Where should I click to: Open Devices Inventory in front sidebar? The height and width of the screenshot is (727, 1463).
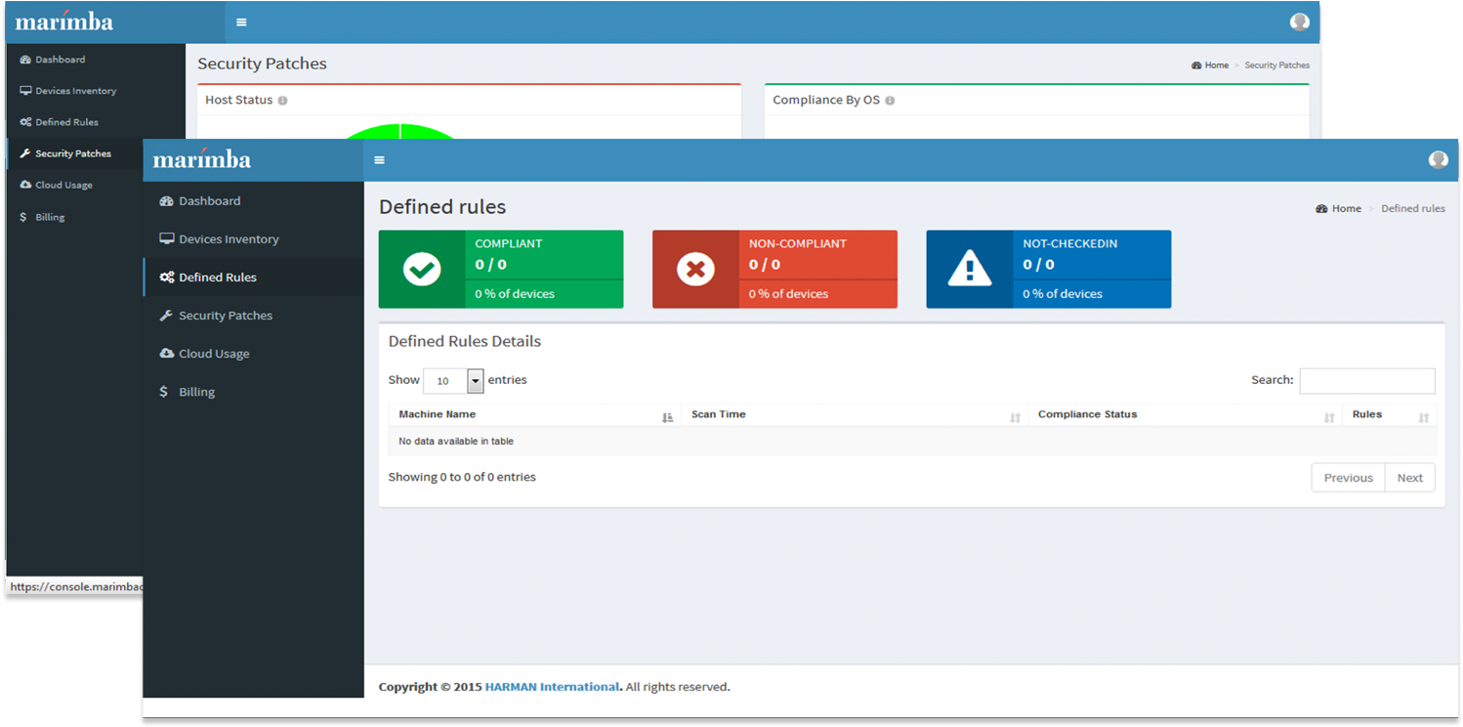[229, 239]
